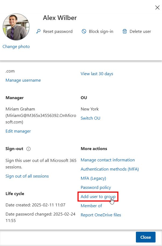
Task: Edit the user's manager
Action: (18, 131)
